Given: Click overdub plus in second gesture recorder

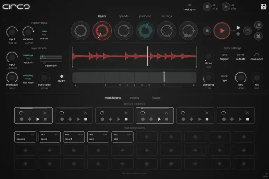Looking at the screenshot, I should click(x=70, y=119).
